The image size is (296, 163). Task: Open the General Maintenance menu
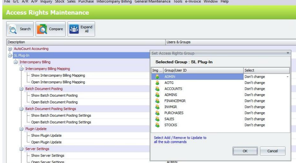(x=152, y=2)
